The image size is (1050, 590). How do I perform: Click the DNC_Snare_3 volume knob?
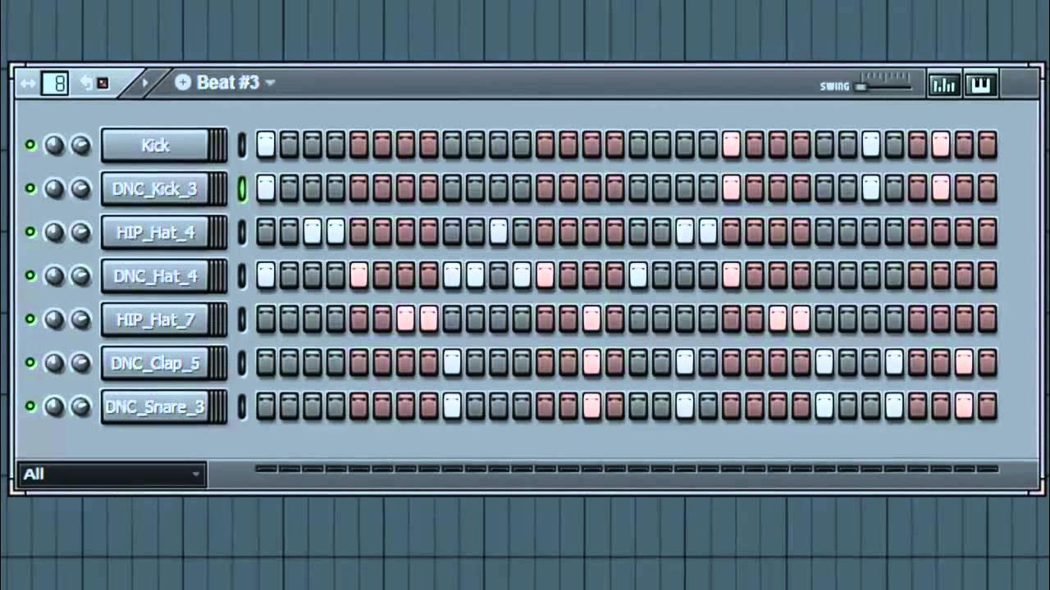click(x=80, y=406)
